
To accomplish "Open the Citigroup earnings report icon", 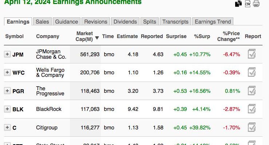I will point(252,127).
